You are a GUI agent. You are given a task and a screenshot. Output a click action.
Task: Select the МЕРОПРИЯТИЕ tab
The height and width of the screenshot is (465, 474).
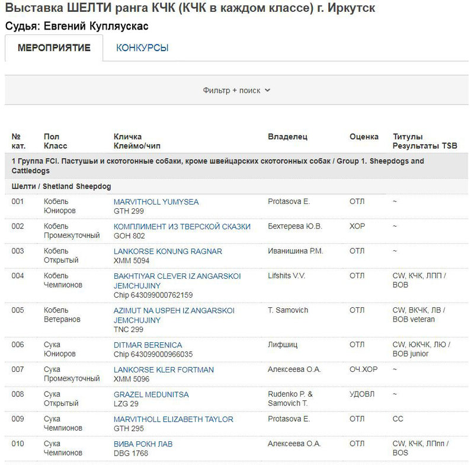pyautogui.click(x=54, y=48)
